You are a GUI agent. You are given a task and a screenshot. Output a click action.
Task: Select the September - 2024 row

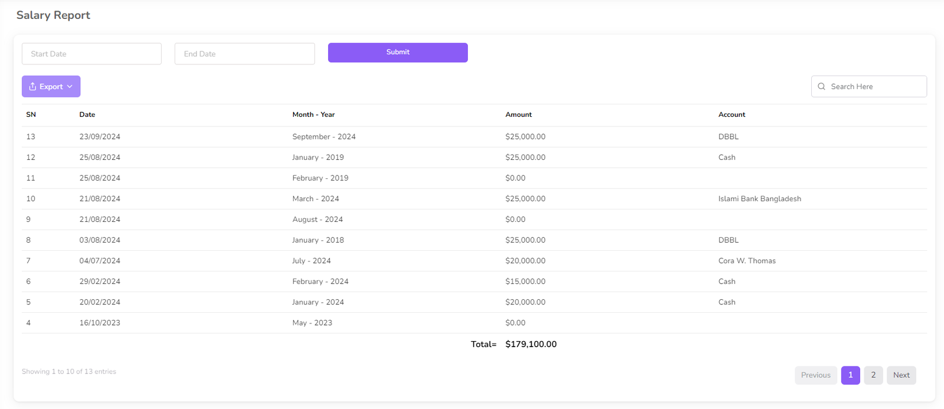[324, 136]
